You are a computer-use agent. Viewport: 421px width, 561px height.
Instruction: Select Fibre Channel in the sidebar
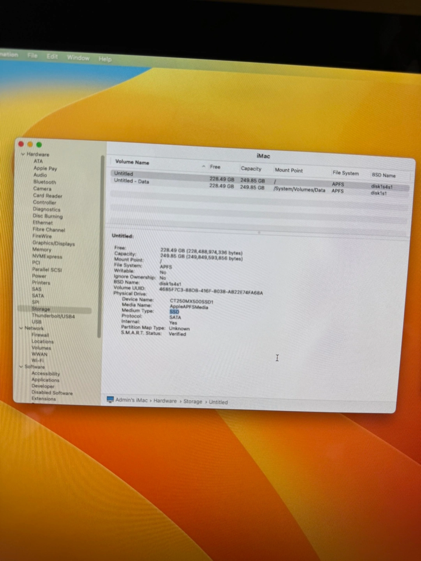(49, 229)
